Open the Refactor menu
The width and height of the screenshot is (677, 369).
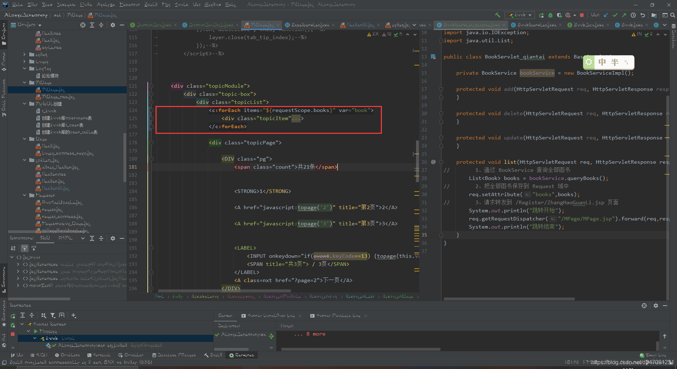130,5
